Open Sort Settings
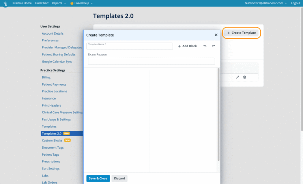 pyautogui.click(x=50, y=169)
